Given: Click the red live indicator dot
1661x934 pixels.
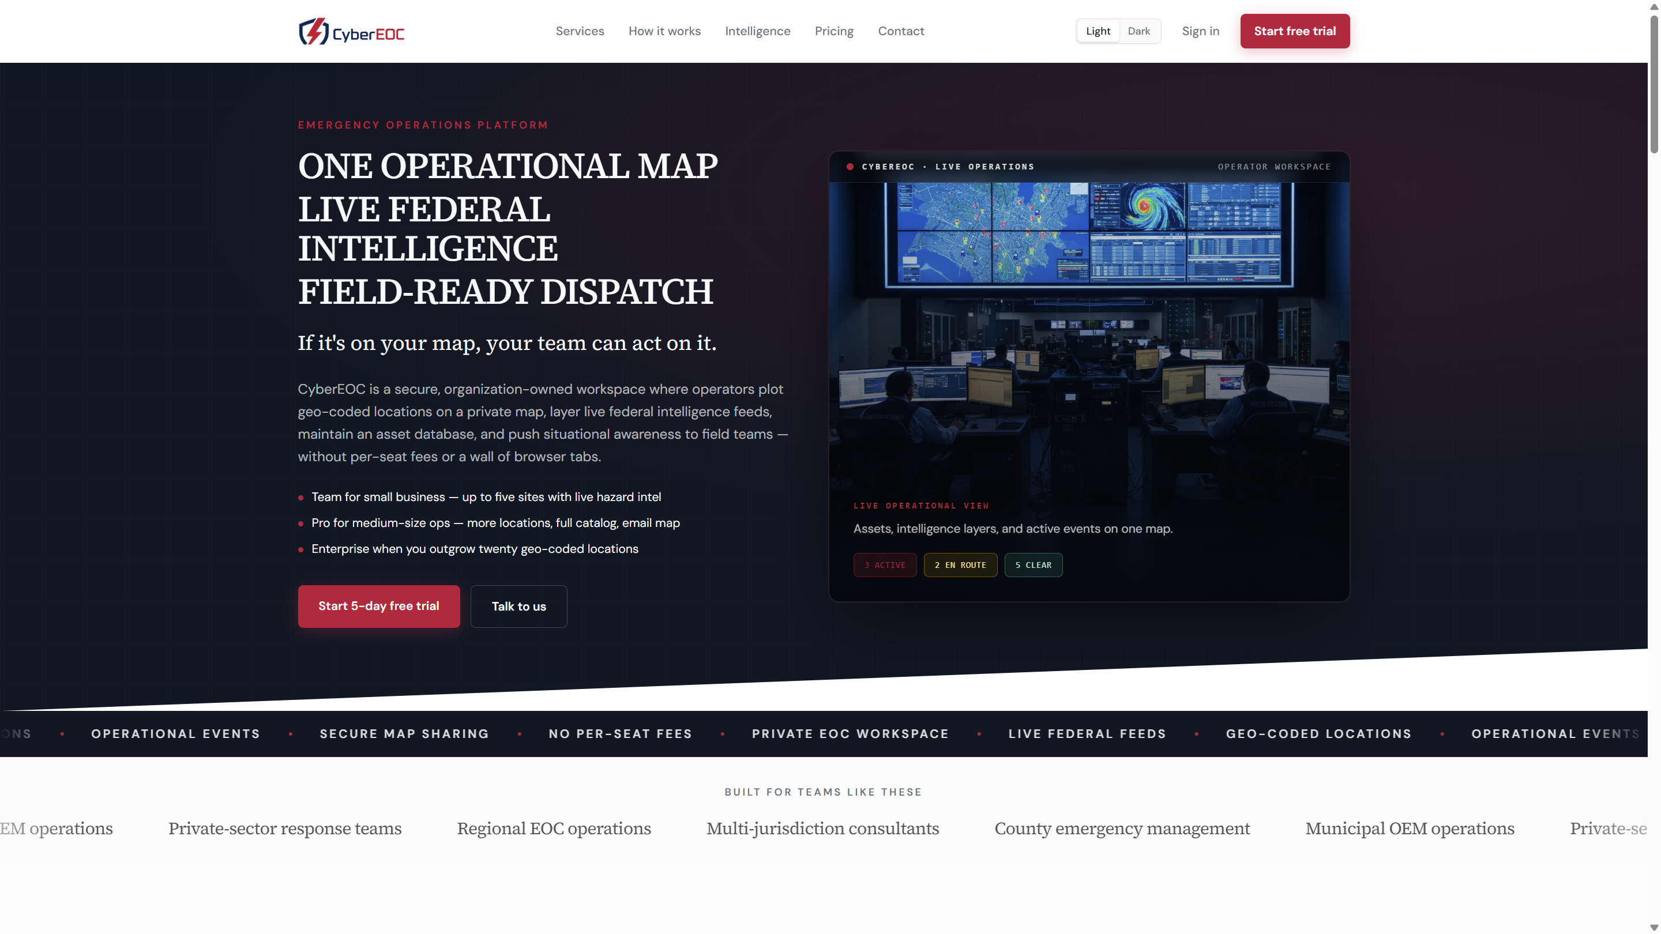Looking at the screenshot, I should coord(850,166).
